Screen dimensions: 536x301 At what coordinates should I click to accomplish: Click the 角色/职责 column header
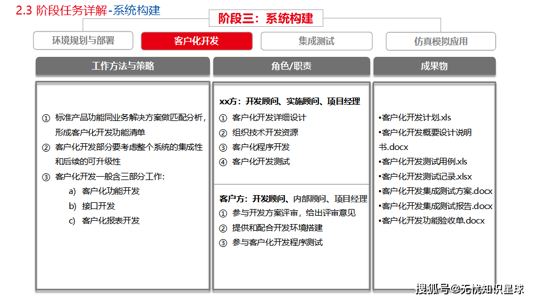pyautogui.click(x=291, y=66)
